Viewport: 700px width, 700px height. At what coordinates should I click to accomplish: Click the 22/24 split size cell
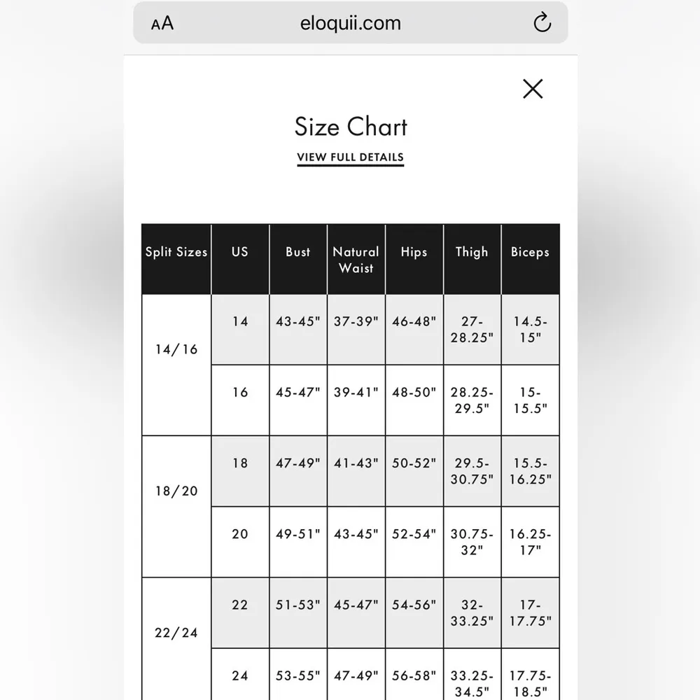coord(176,633)
